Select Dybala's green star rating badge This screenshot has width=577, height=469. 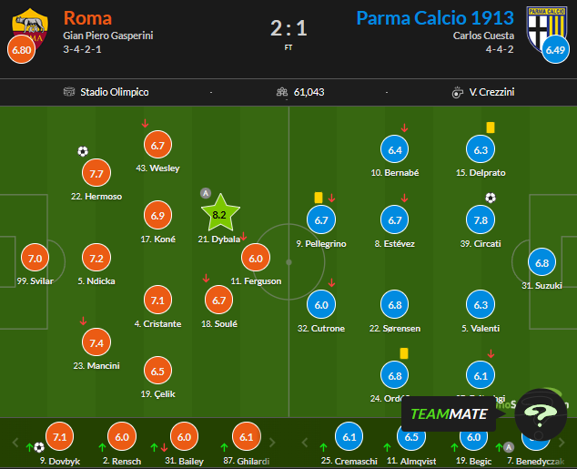pyautogui.click(x=219, y=216)
